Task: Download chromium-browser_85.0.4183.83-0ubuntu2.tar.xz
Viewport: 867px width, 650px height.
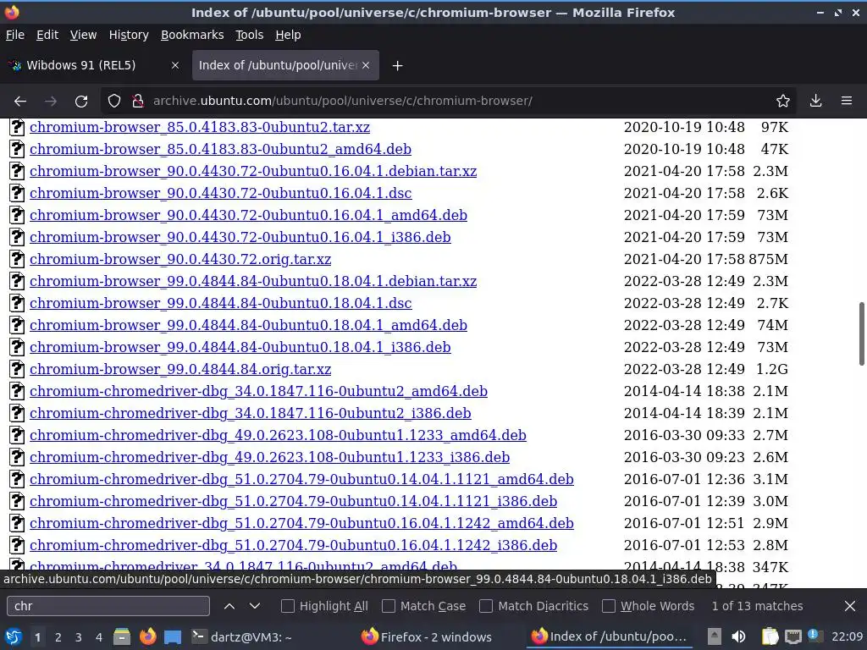Action: click(200, 127)
